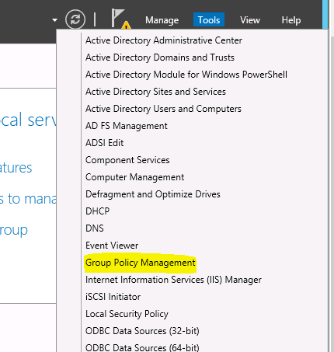Open Active Directory Sites and Services

point(155,92)
